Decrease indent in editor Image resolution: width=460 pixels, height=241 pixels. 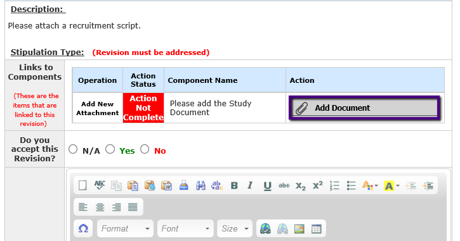click(x=411, y=185)
